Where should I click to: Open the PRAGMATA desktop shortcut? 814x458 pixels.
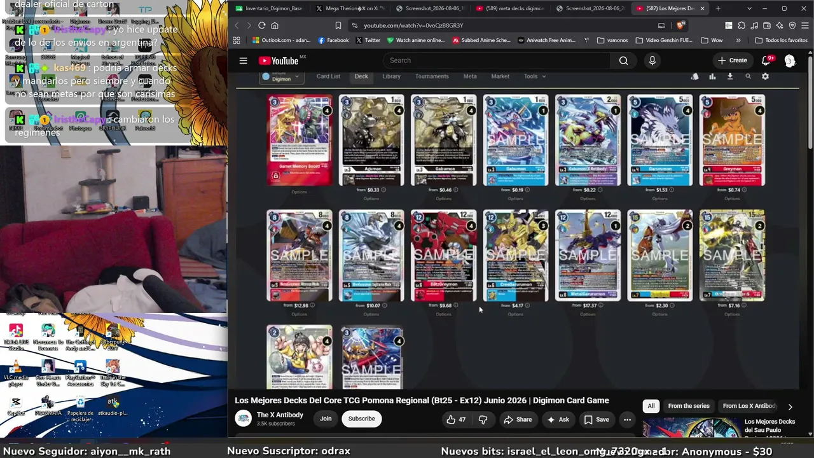click(48, 406)
